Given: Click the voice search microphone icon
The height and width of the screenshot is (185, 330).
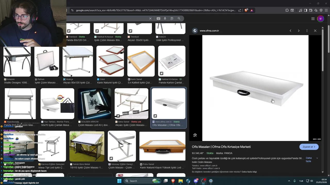Looking at the screenshot, I should point(165,18).
